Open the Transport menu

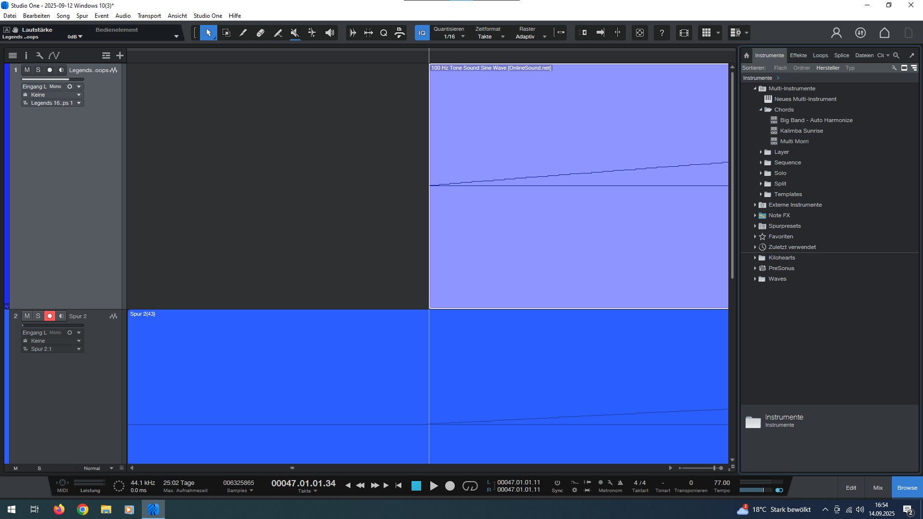(x=149, y=16)
